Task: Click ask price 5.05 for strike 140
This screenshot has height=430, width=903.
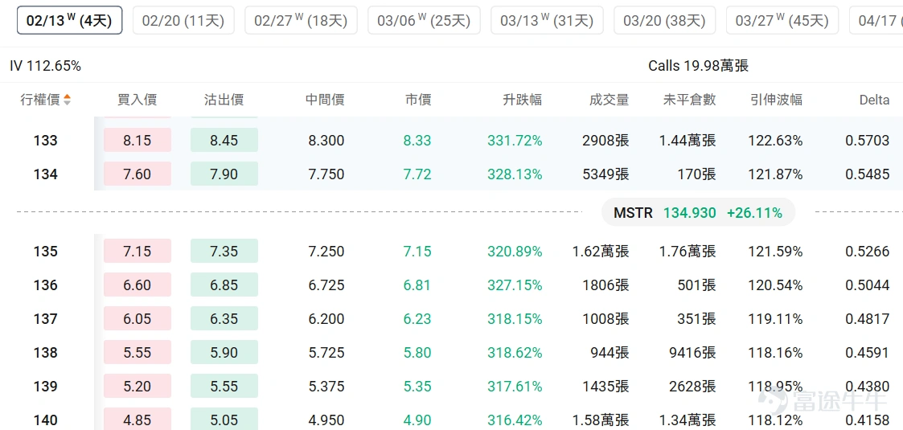Action: [x=224, y=420]
